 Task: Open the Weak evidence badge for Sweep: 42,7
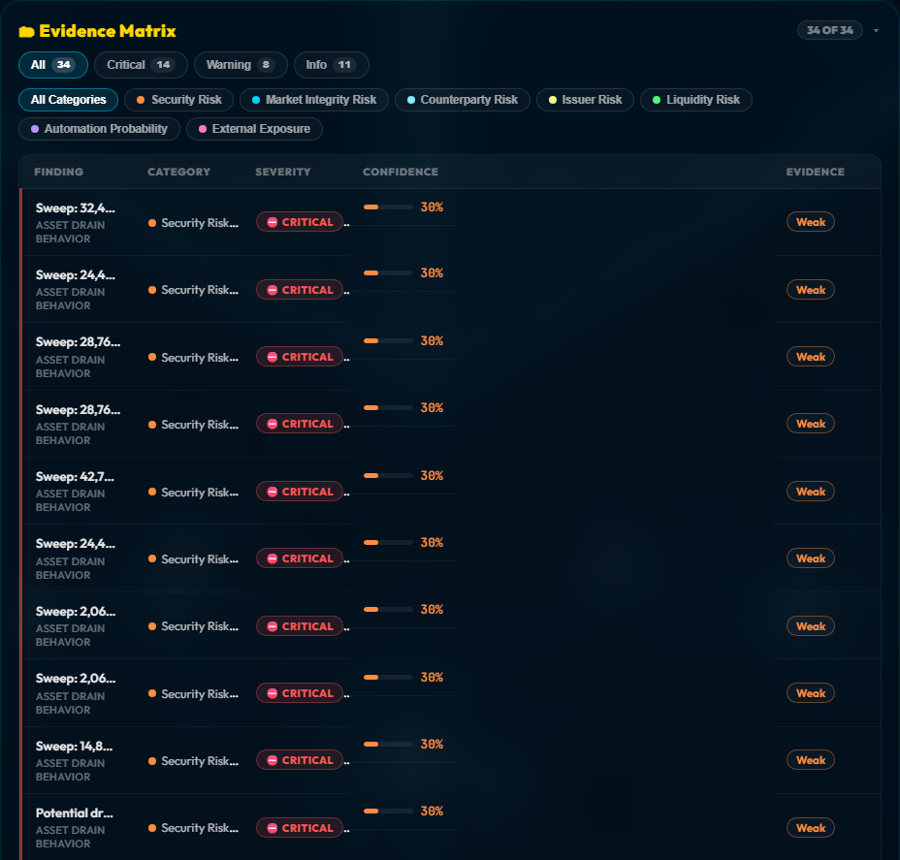810,492
